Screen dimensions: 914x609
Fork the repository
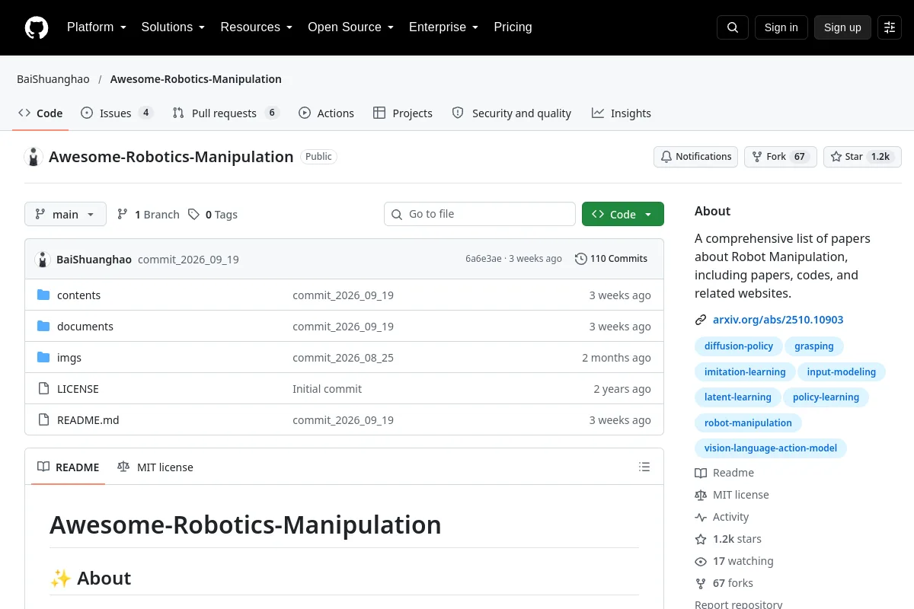point(780,157)
